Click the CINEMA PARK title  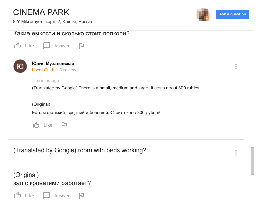pyautogui.click(x=41, y=12)
